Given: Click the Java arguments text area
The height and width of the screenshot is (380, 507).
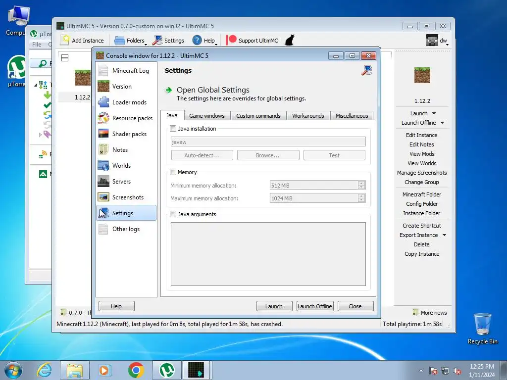Looking at the screenshot, I should point(268,254).
